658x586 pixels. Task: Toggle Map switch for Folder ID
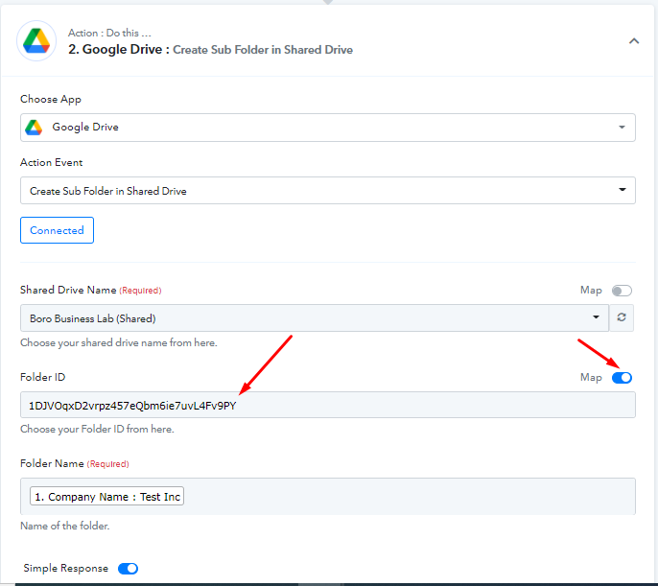tap(622, 378)
